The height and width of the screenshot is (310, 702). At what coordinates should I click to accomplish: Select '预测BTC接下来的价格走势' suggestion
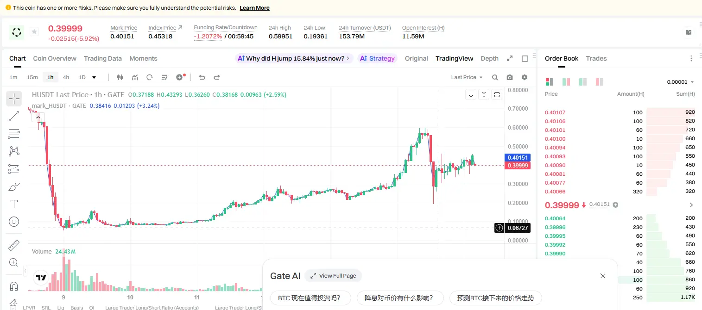495,298
